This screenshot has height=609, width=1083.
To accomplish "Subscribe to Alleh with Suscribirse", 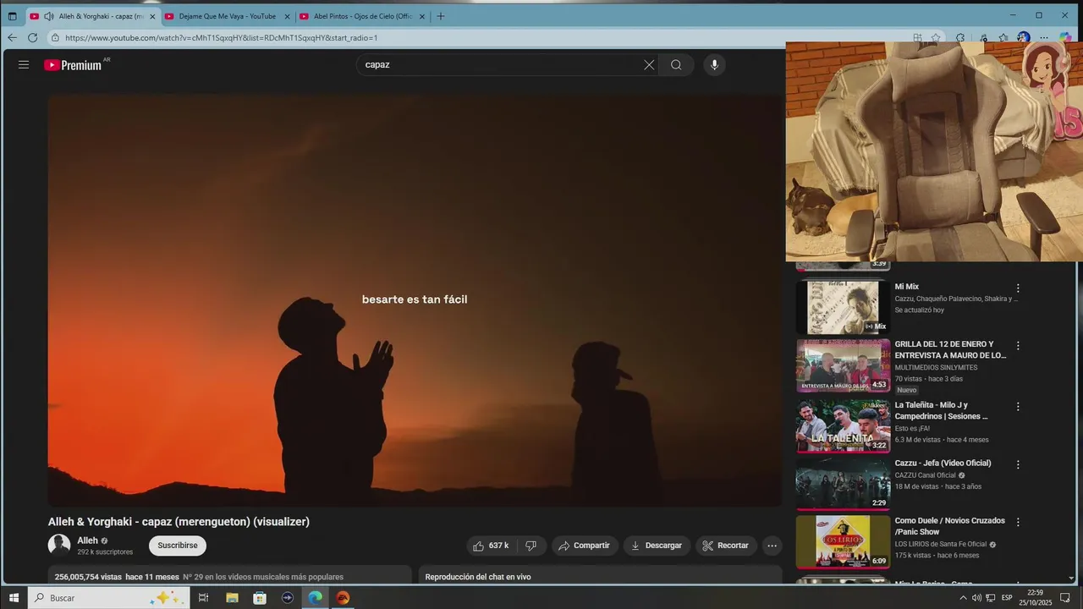I will 178,546.
